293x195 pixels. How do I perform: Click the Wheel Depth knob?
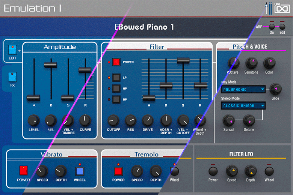pyautogui.click(x=200, y=120)
